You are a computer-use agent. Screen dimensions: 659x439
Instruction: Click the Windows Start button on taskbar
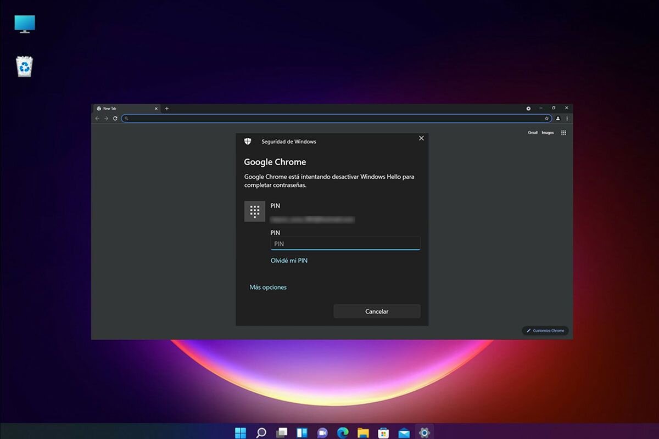click(241, 432)
